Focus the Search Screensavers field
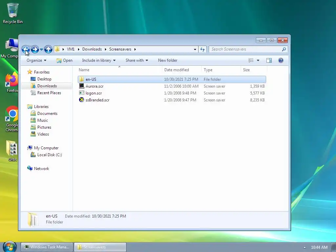 point(246,49)
